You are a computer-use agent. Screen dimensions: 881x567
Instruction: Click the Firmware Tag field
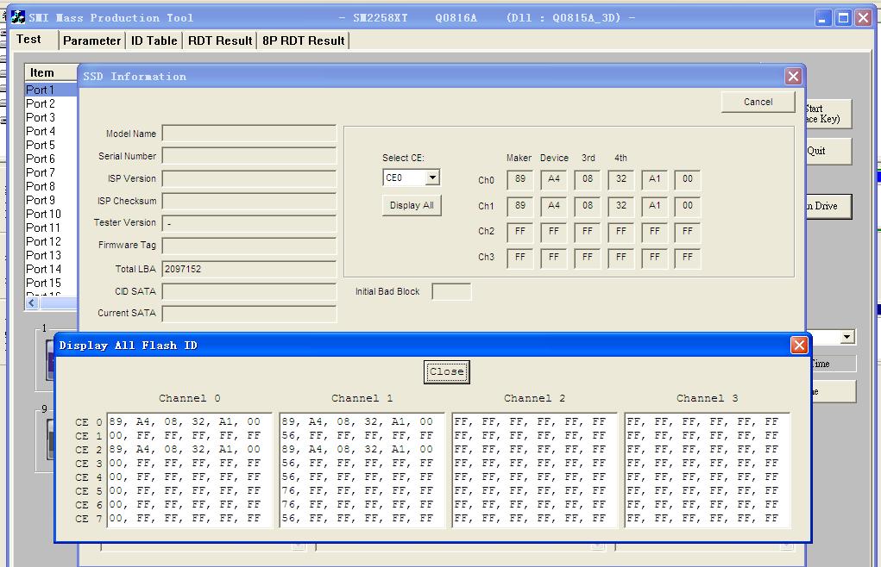click(249, 246)
